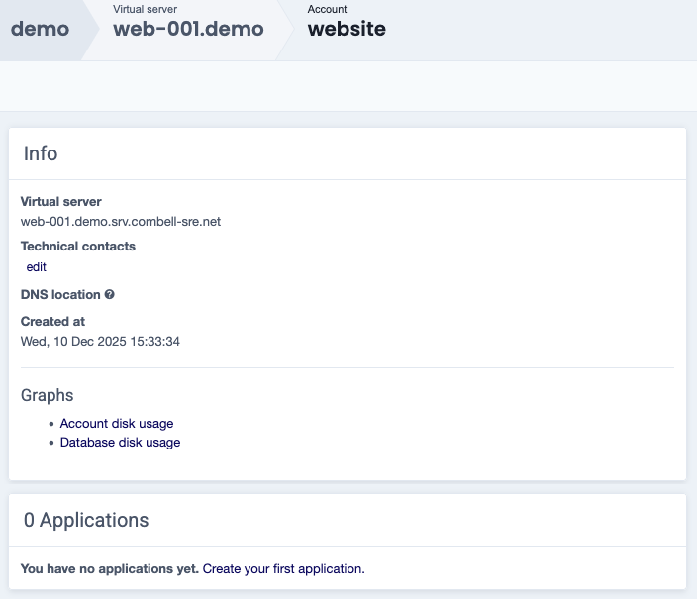Open the Database disk usage graph

point(120,443)
